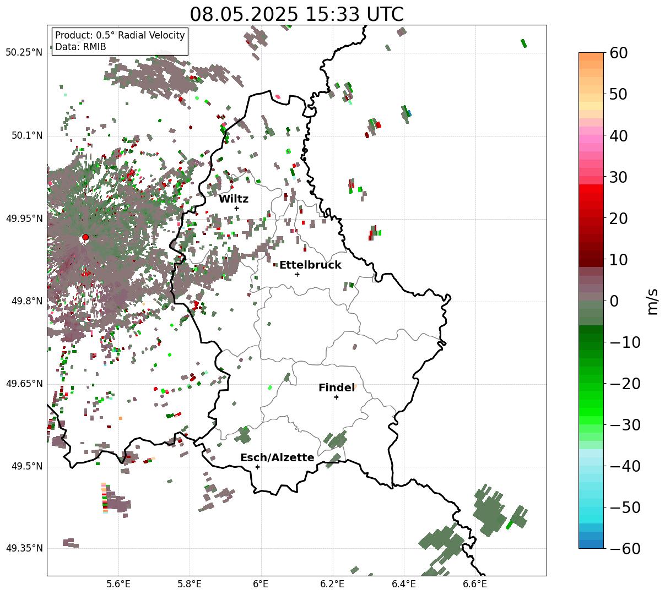This screenshot has height=595, width=665.
Task: Click the 6.6°E longitude label
Action: pos(475,583)
